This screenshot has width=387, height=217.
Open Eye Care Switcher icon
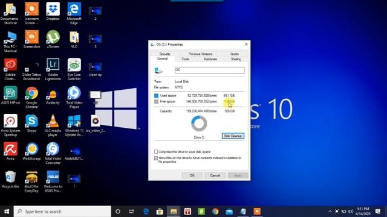point(74,69)
